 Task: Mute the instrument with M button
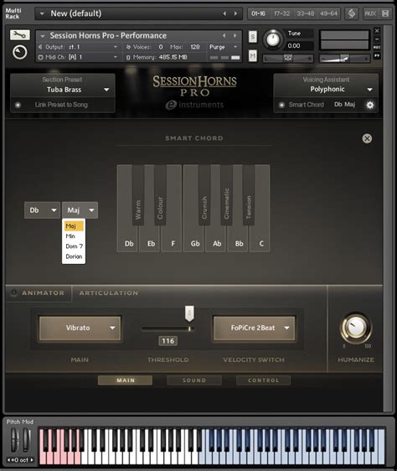[x=253, y=55]
